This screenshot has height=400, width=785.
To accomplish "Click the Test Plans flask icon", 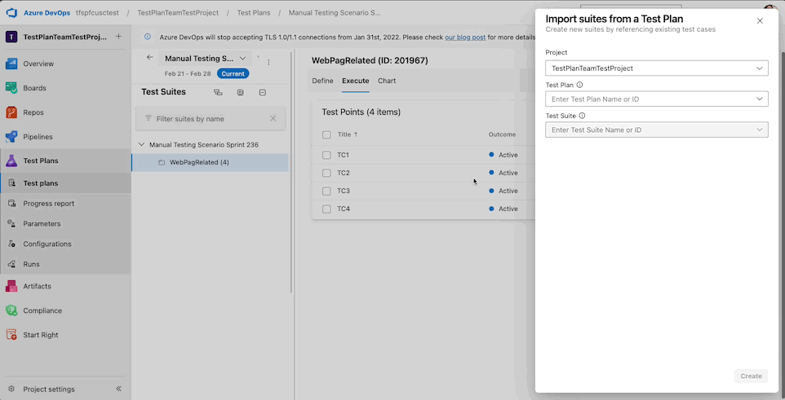I will click(11, 160).
